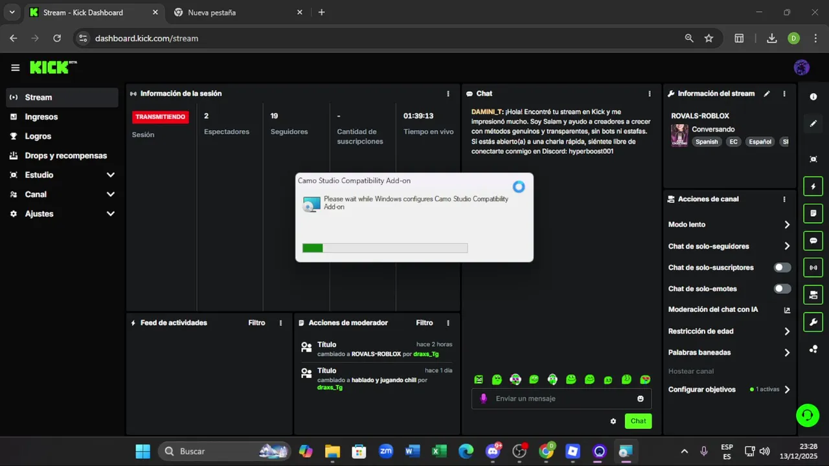Click the Spanish tag

pos(707,142)
